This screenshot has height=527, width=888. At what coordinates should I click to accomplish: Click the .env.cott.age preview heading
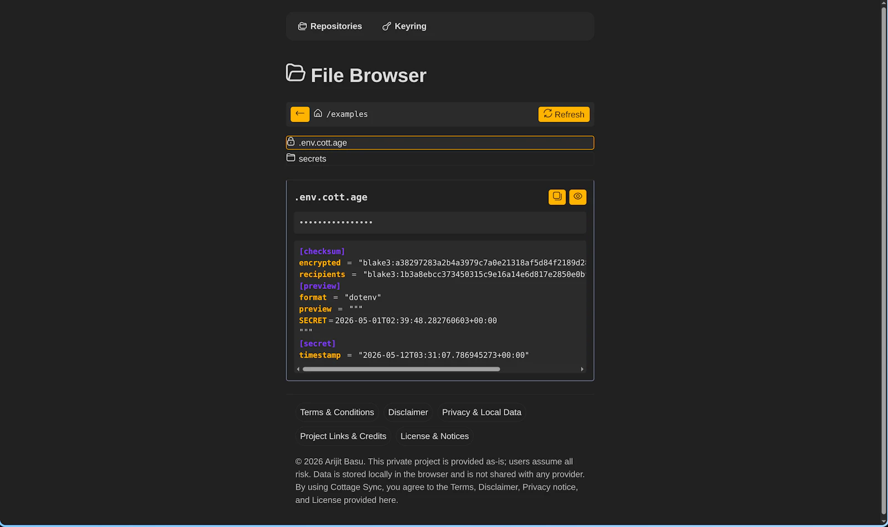click(331, 197)
